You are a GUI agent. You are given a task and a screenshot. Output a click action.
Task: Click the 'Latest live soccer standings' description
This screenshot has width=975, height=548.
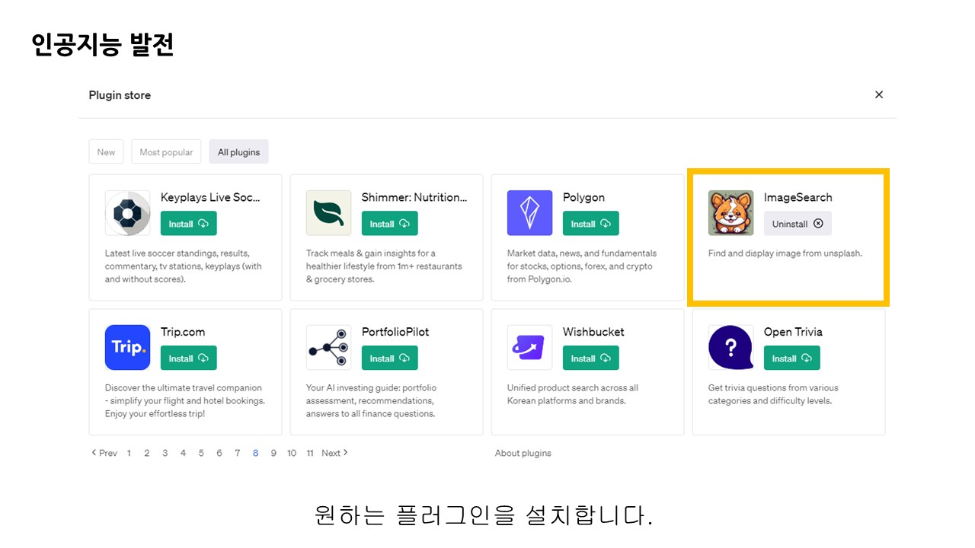184,266
